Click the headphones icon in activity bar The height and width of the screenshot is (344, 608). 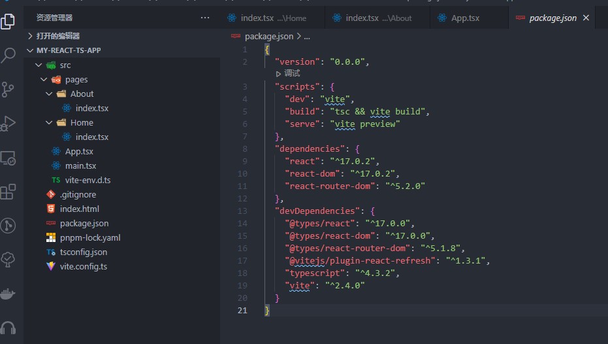pos(8,328)
